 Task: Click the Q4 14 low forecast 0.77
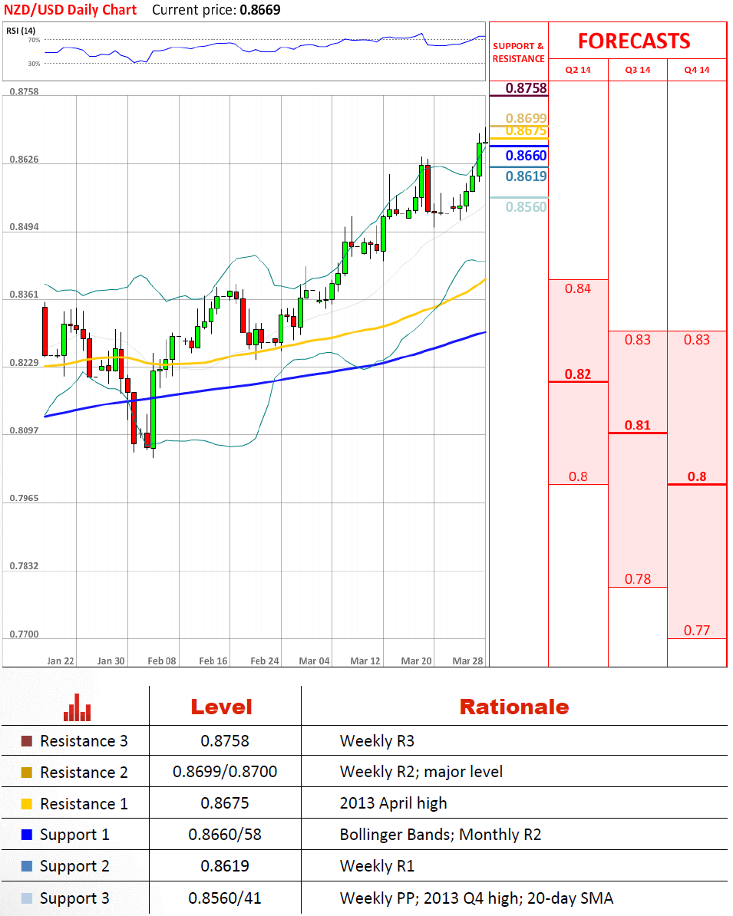point(697,631)
